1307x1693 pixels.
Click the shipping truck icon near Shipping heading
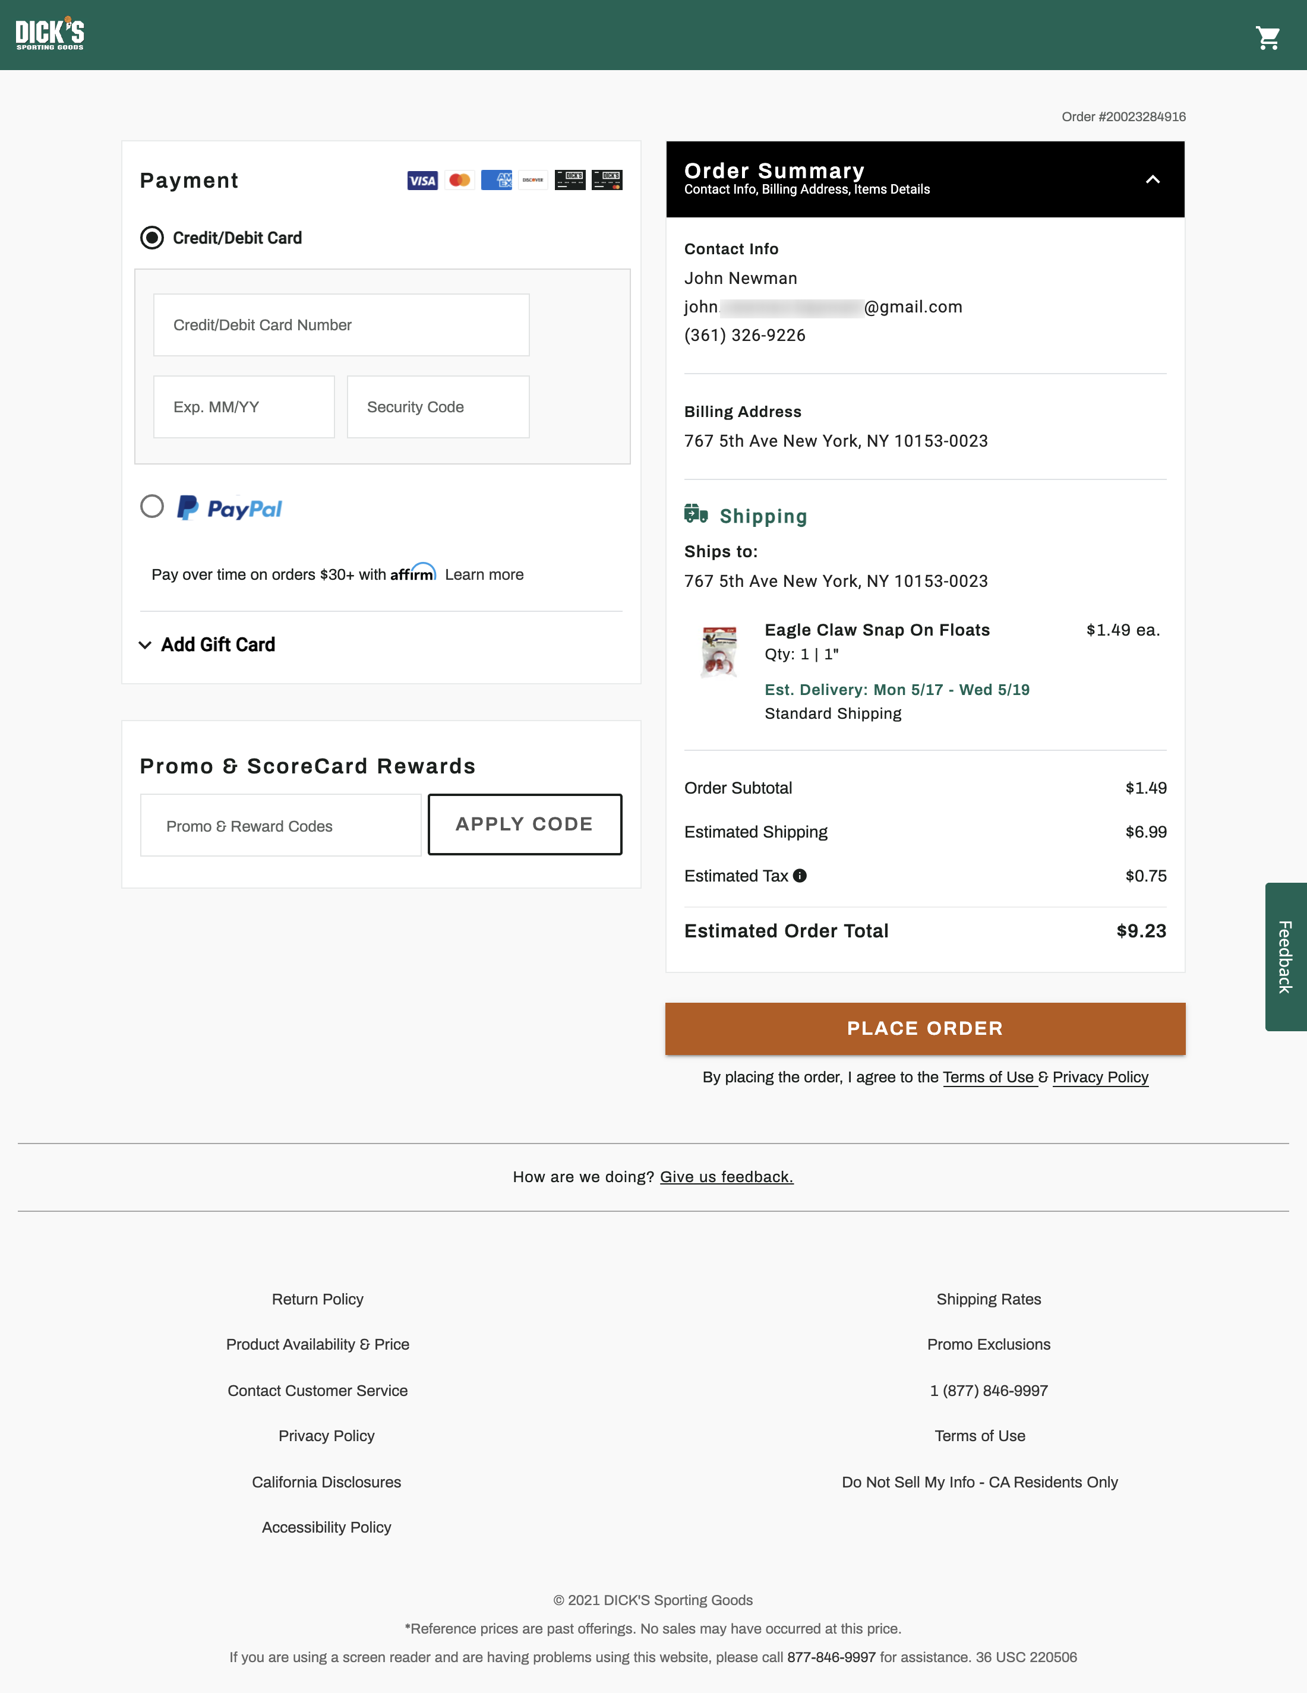pos(695,514)
